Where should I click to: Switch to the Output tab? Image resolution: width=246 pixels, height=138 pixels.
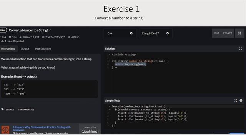(x=25, y=49)
